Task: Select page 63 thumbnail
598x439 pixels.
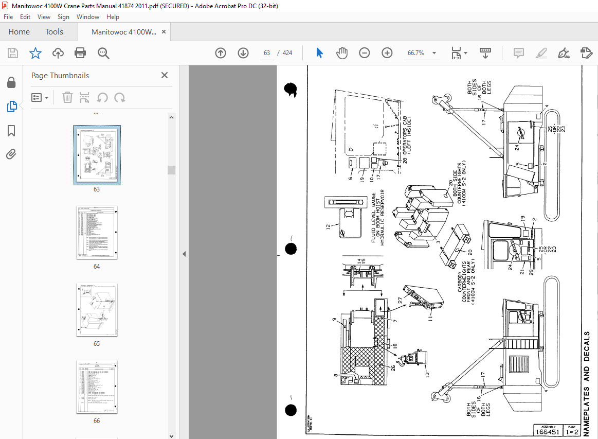Action: coord(97,155)
